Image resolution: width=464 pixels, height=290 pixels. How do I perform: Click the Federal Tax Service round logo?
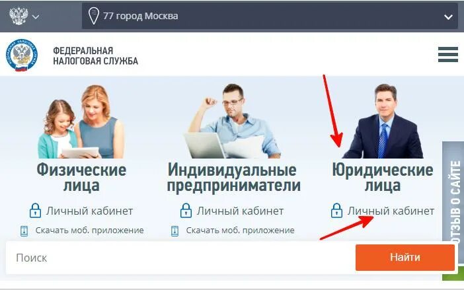22,55
